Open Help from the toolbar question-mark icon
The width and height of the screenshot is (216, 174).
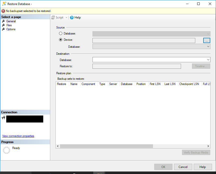click(72, 17)
